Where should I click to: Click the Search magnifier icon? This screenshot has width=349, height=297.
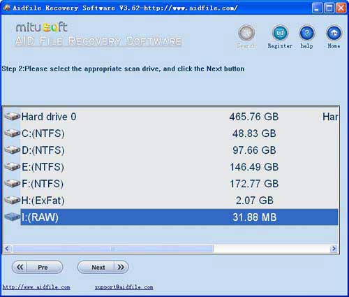click(246, 33)
